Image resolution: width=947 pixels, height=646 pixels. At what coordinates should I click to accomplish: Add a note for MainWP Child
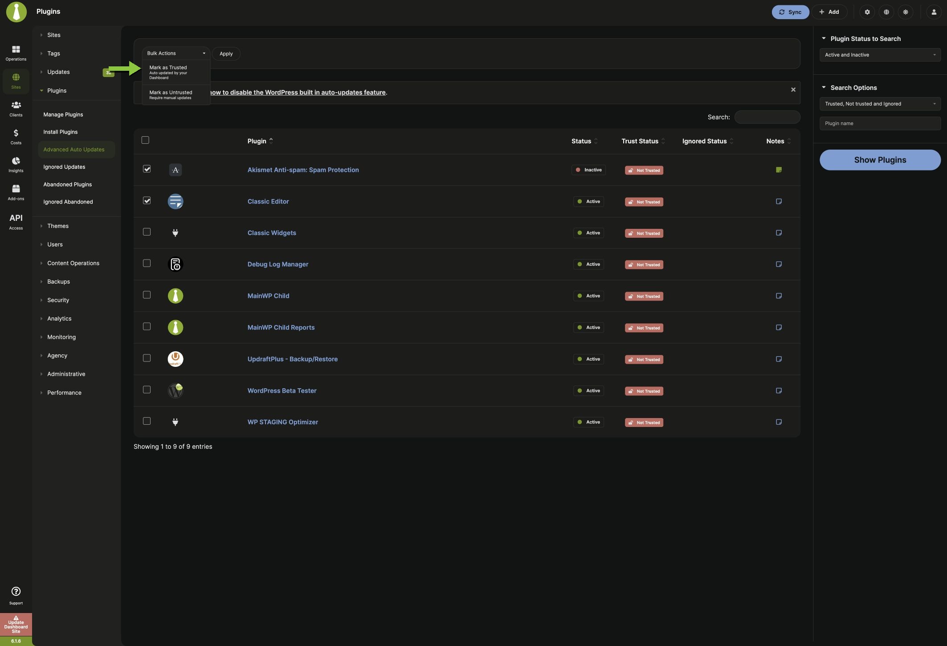779,296
